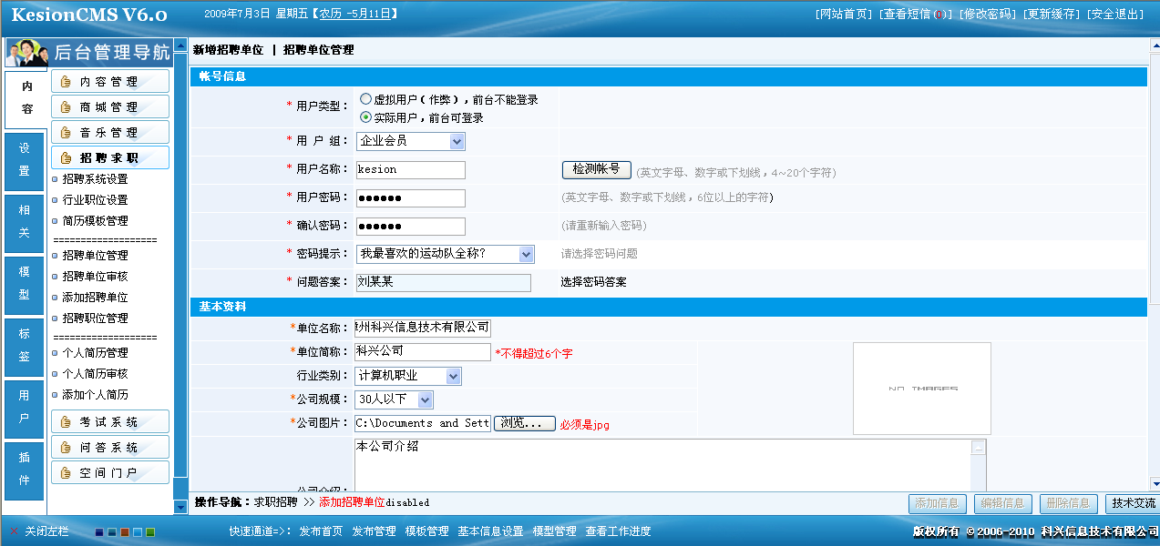
Task: Open the 空间门户 folder icon
Action: (x=66, y=472)
